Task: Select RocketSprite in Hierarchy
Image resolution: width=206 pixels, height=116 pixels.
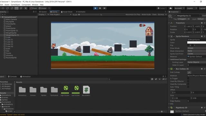Action: click(11, 58)
